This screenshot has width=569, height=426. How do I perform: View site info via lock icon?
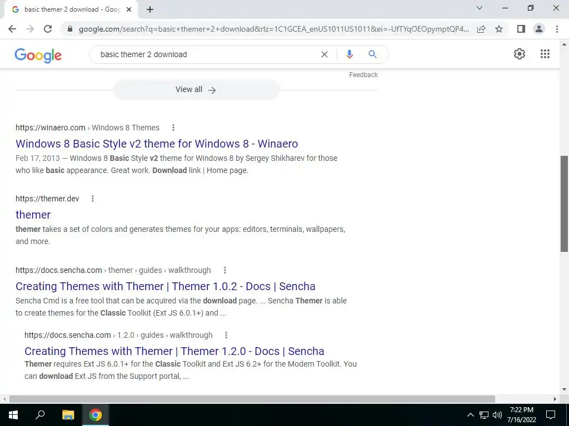click(x=70, y=29)
